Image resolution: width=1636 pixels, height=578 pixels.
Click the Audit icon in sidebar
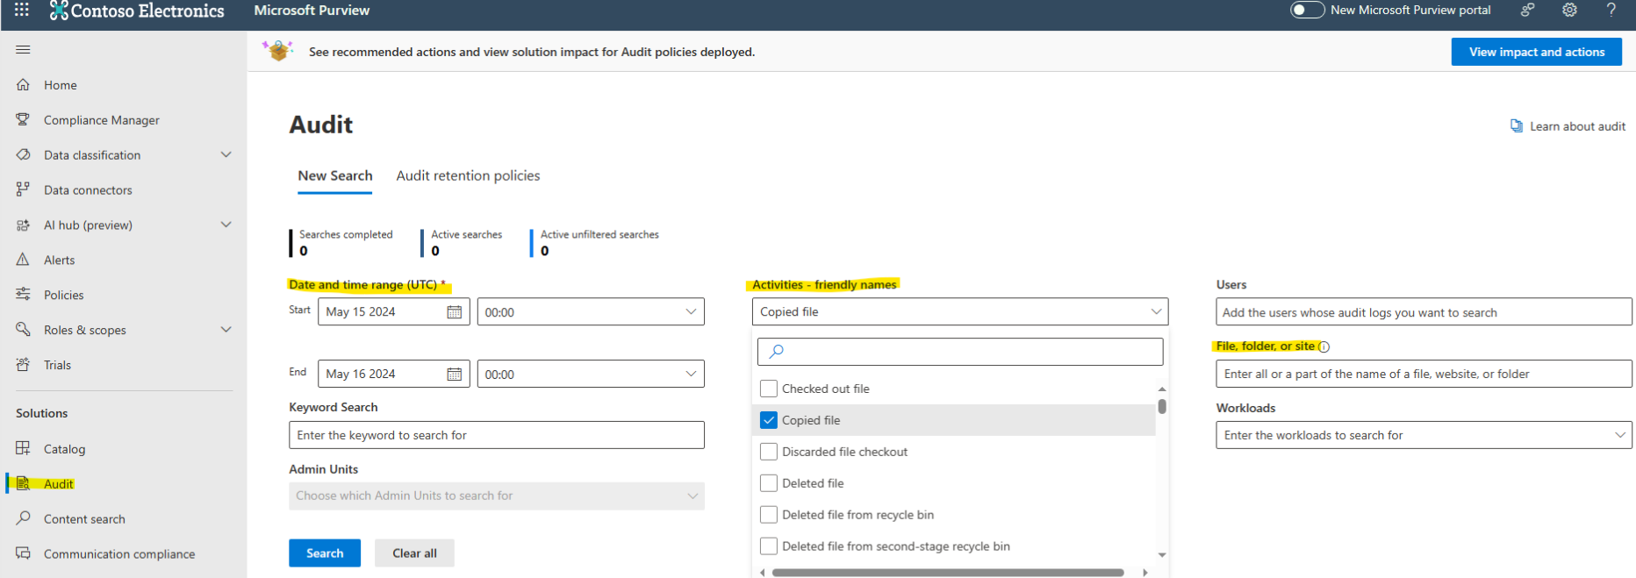coord(23,483)
